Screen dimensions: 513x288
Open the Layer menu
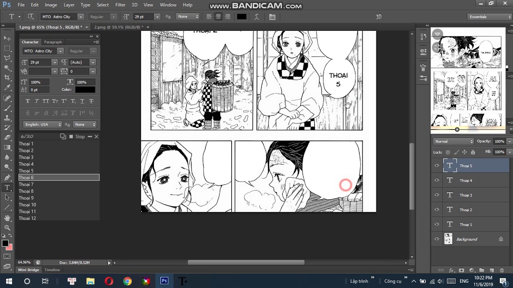[69, 5]
